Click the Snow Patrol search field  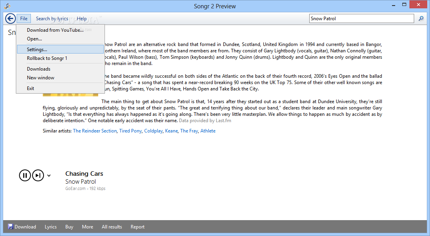[362, 19]
